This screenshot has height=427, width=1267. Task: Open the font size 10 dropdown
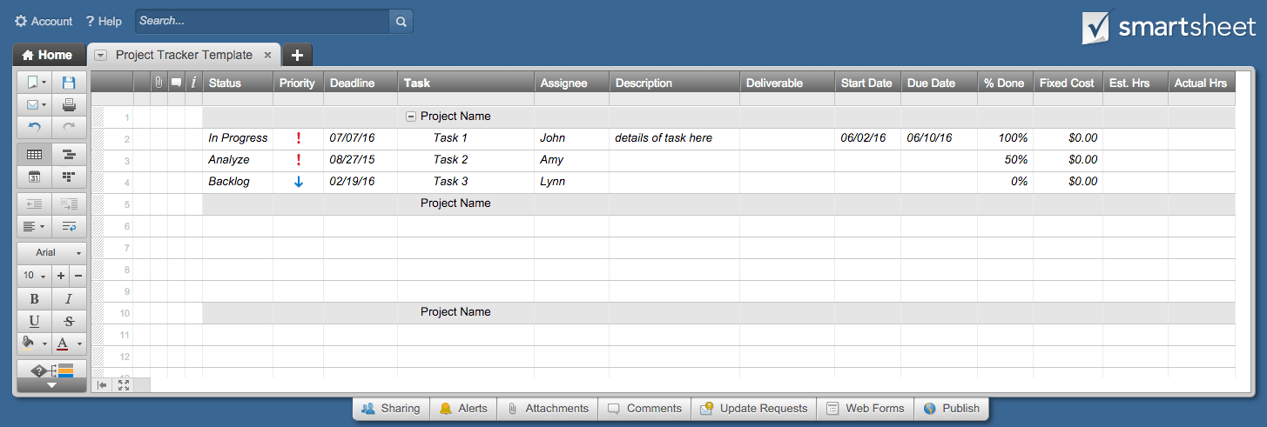[x=34, y=276]
